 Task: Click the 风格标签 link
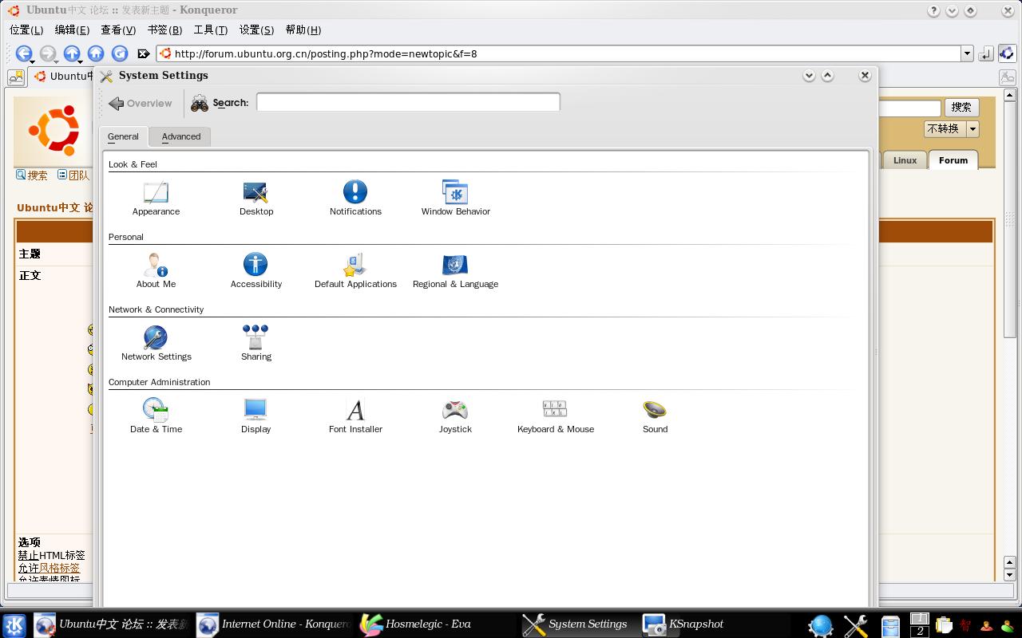point(59,569)
